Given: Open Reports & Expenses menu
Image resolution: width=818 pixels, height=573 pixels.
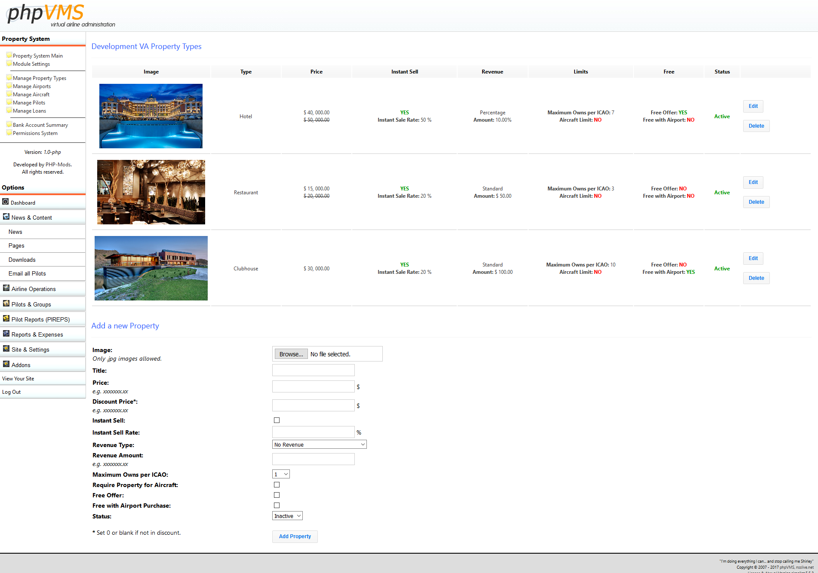Looking at the screenshot, I should tap(43, 334).
